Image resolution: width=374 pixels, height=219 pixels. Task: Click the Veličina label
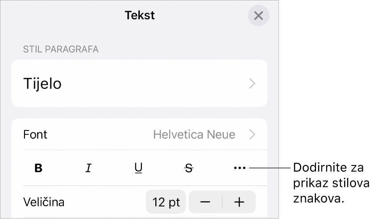(44, 202)
